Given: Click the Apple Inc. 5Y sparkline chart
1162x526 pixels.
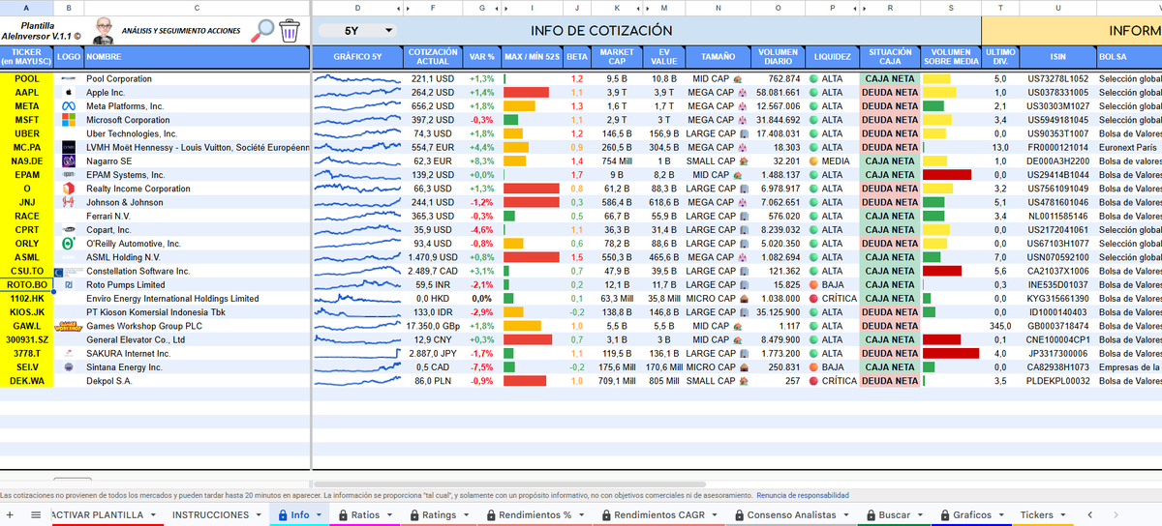Looking at the screenshot, I should pos(357,93).
